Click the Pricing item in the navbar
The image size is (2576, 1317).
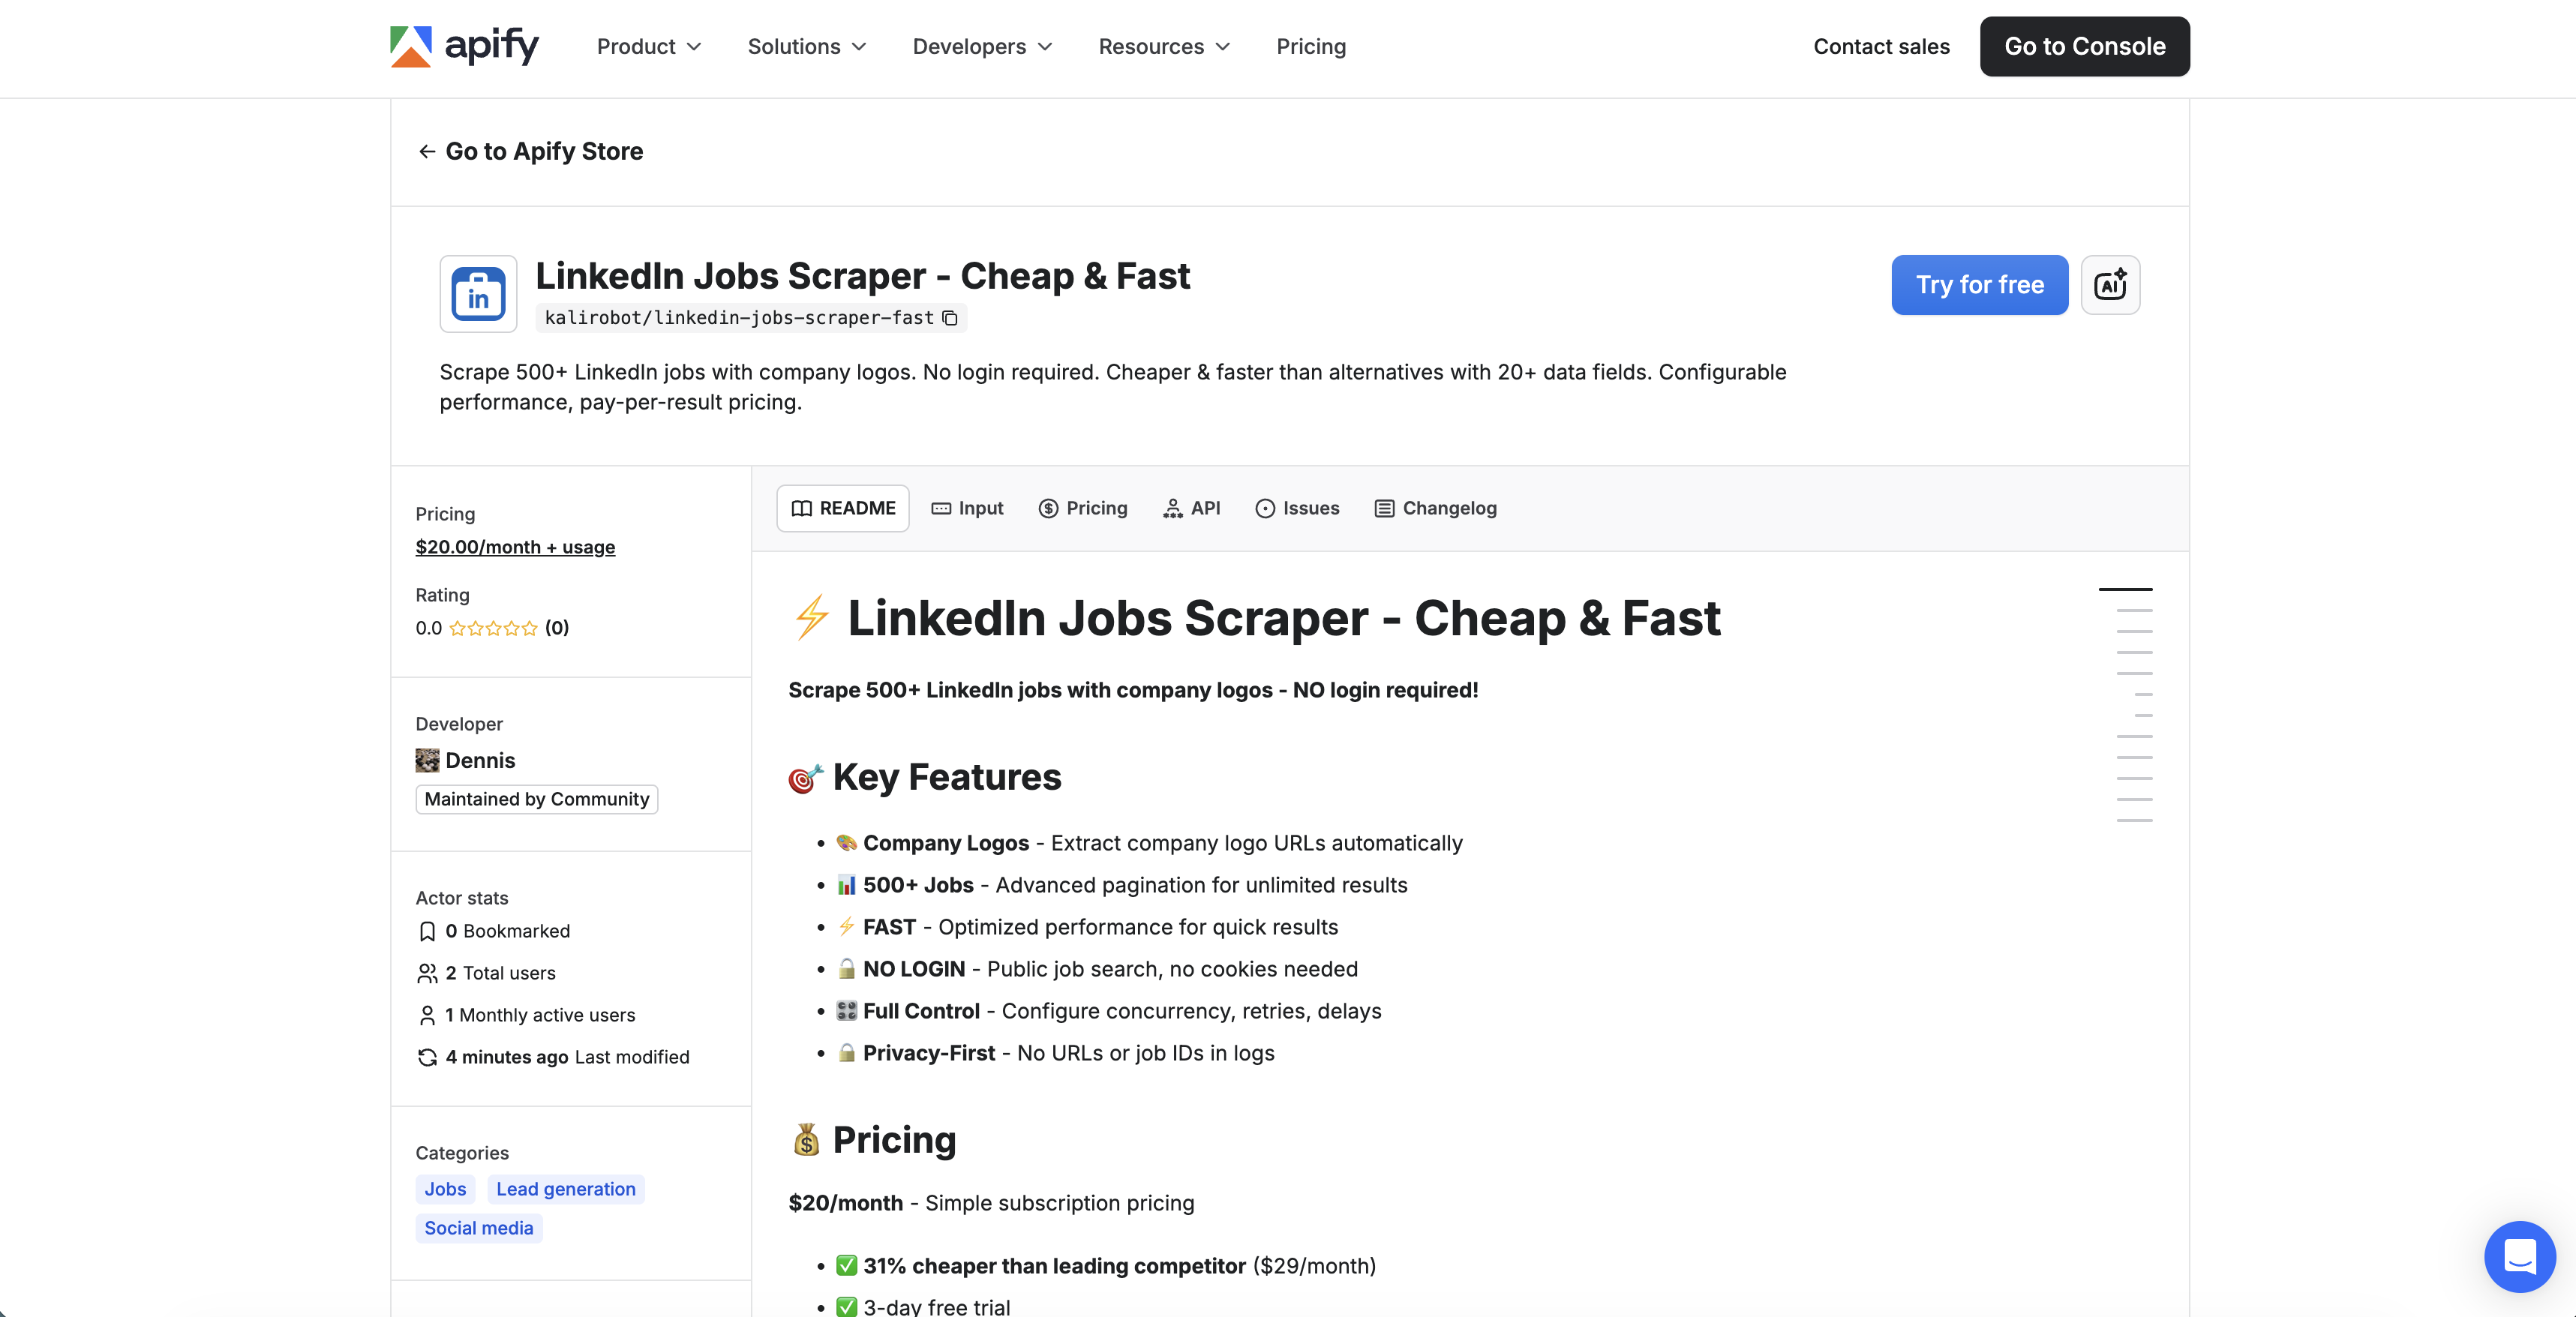click(x=1311, y=46)
